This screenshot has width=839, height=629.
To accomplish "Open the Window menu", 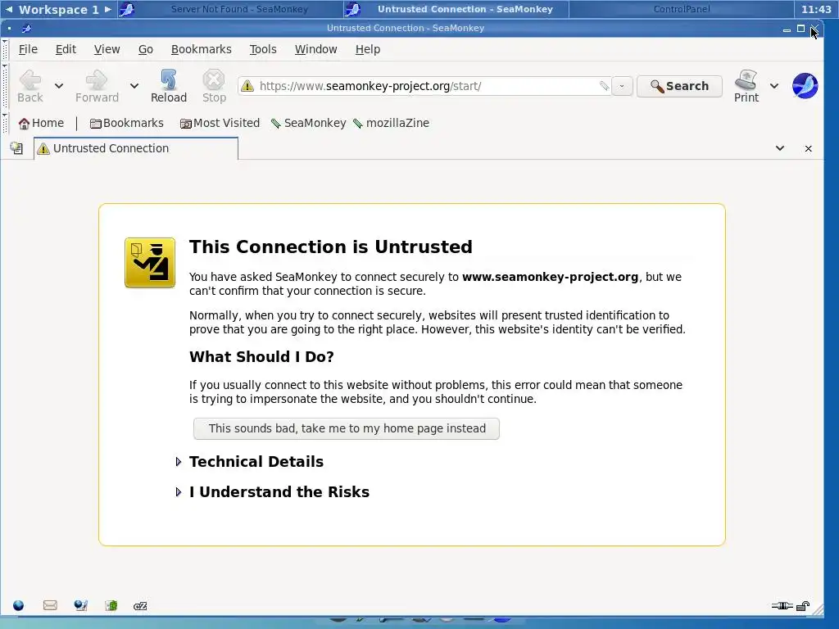I will (x=315, y=49).
